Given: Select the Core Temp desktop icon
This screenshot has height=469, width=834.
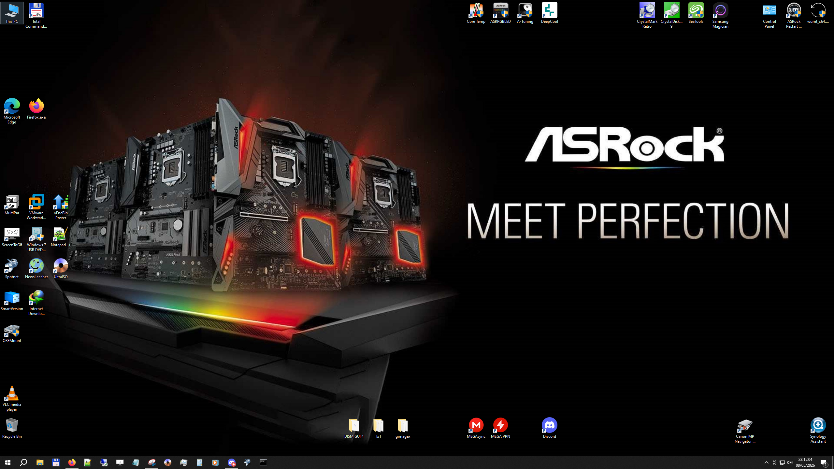Looking at the screenshot, I should [x=476, y=13].
